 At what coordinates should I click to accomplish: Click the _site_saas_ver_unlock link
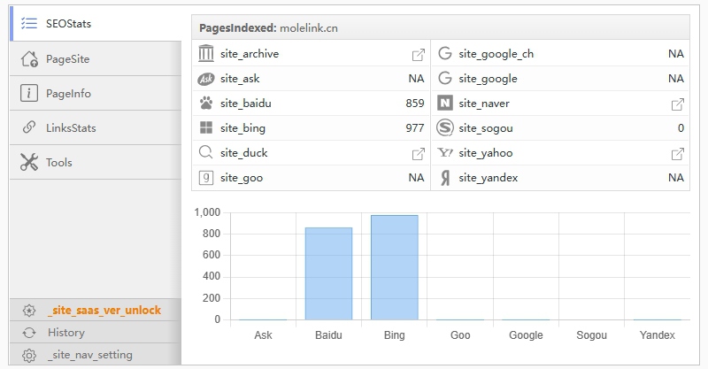(x=104, y=311)
